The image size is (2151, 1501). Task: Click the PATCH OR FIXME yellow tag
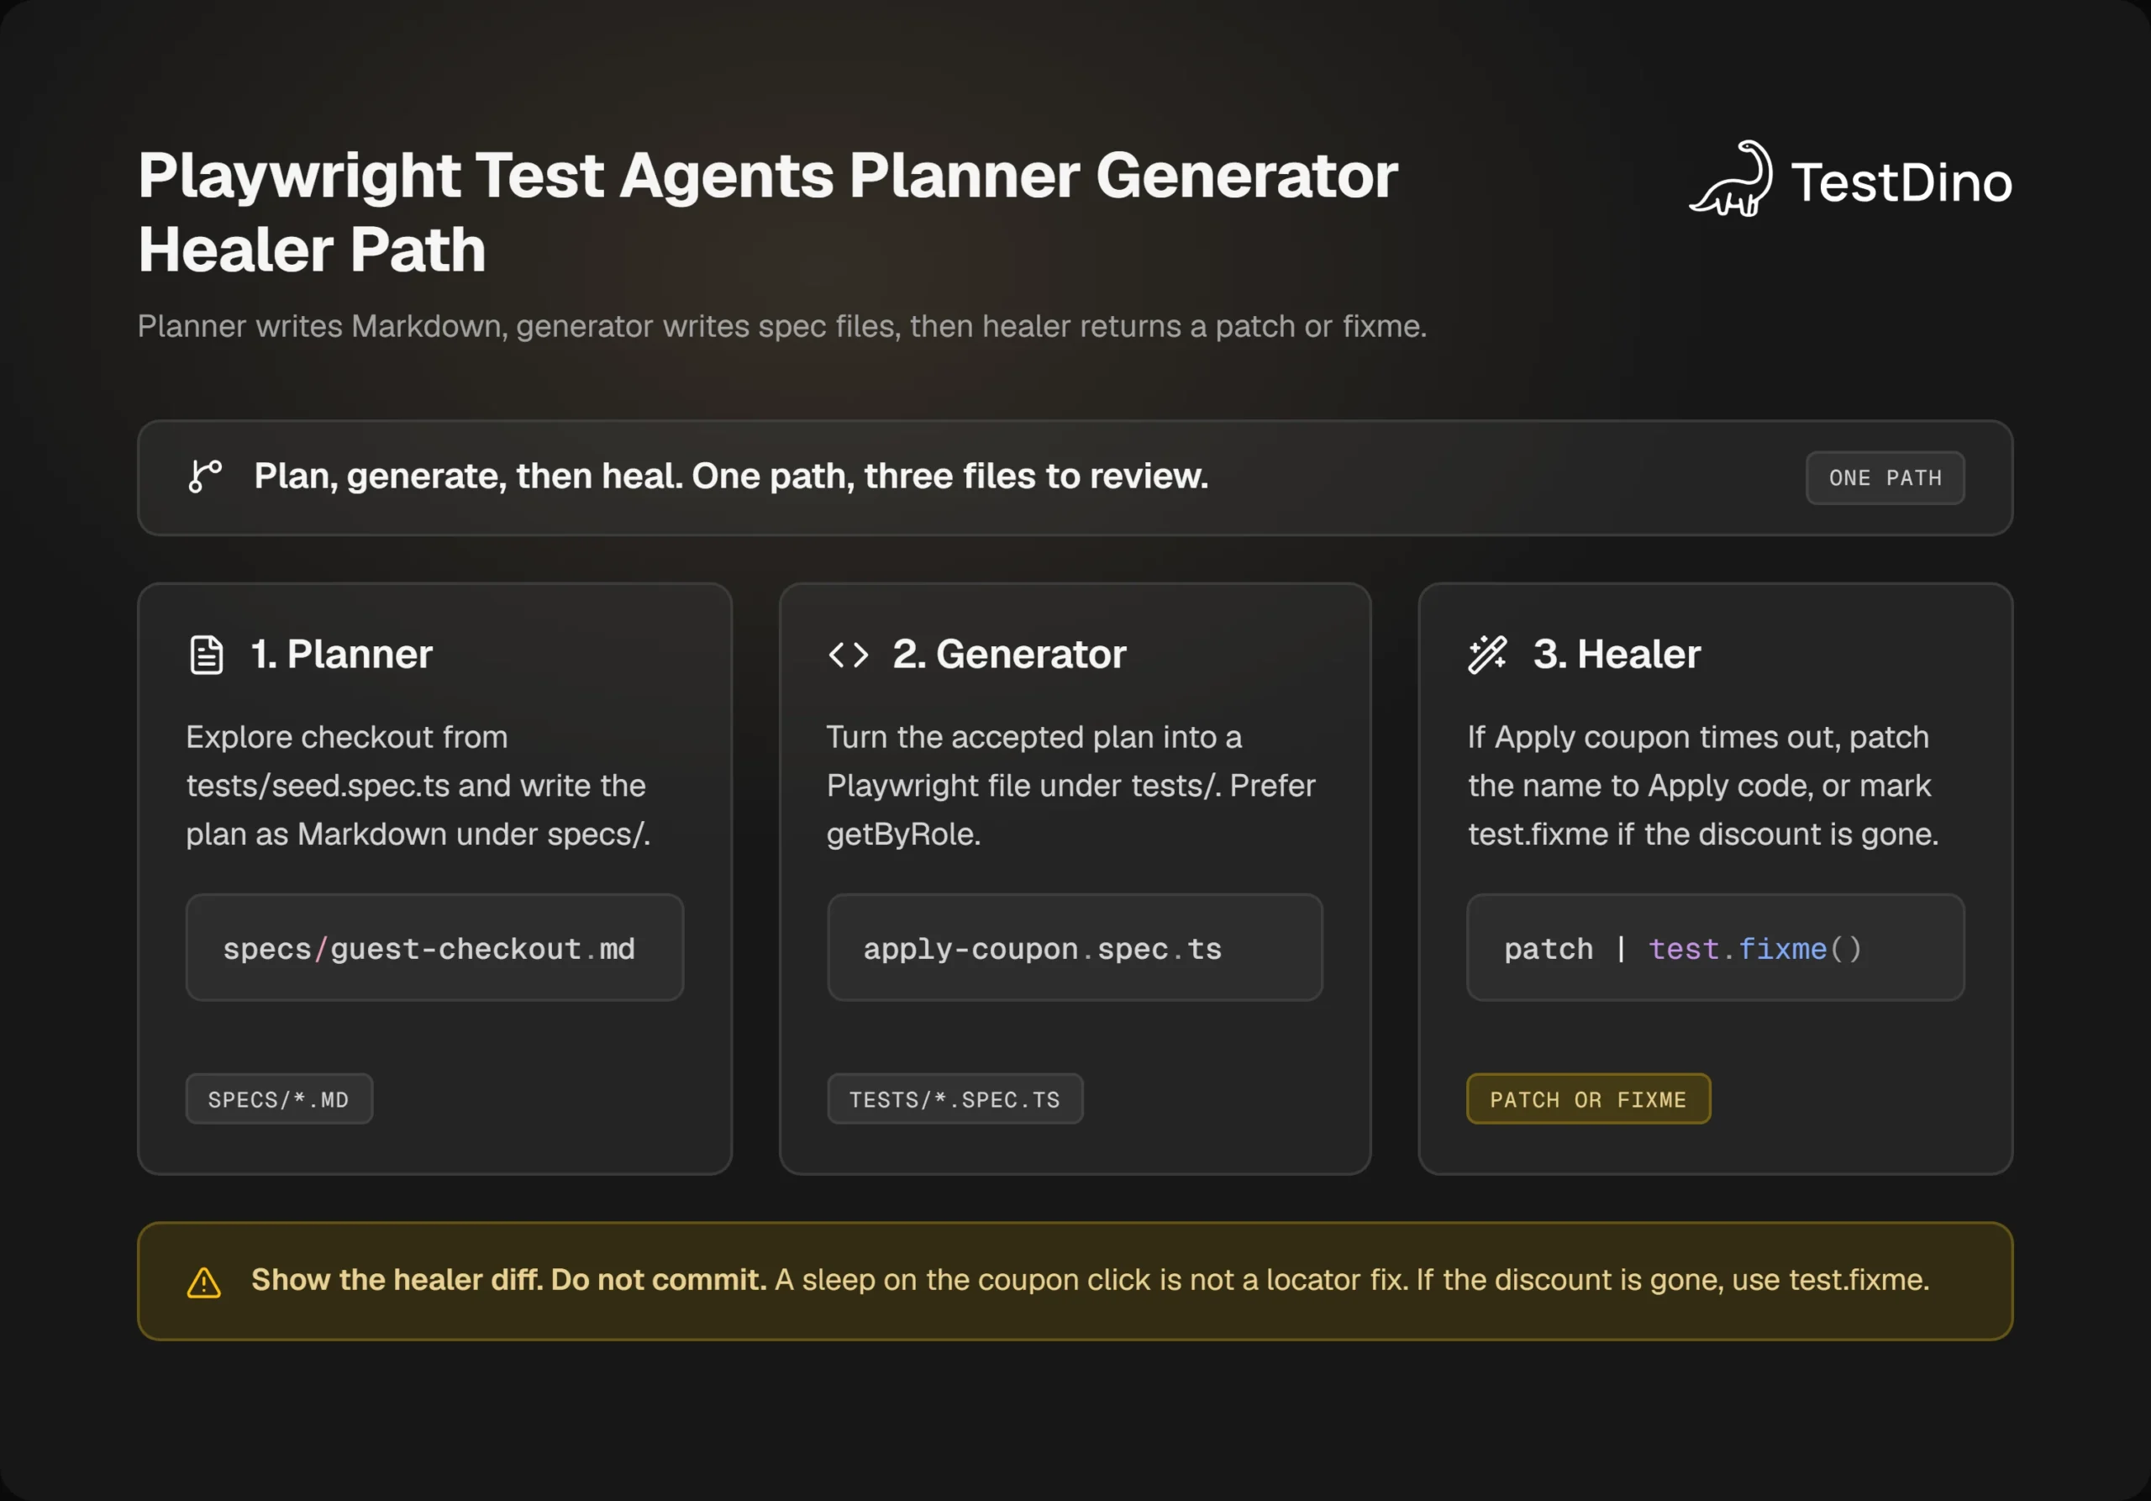point(1588,1099)
